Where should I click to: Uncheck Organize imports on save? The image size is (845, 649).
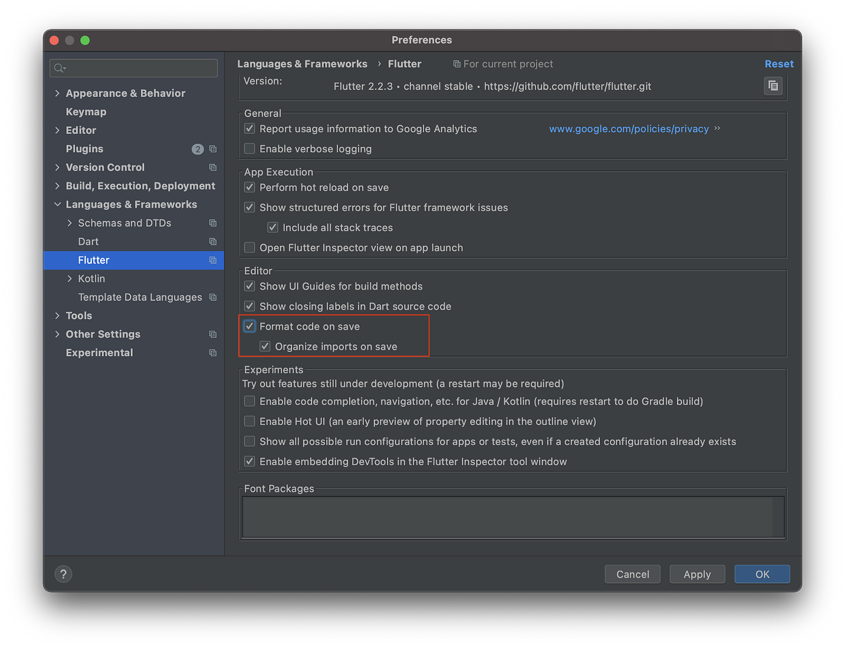click(265, 347)
